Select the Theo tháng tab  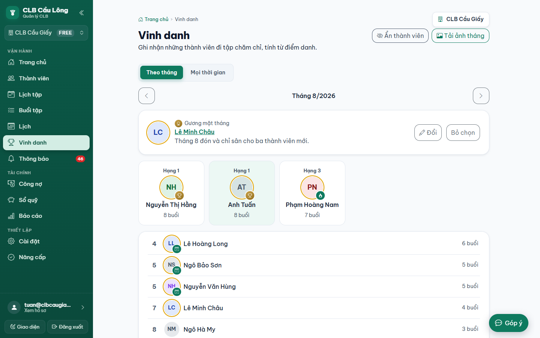(162, 72)
